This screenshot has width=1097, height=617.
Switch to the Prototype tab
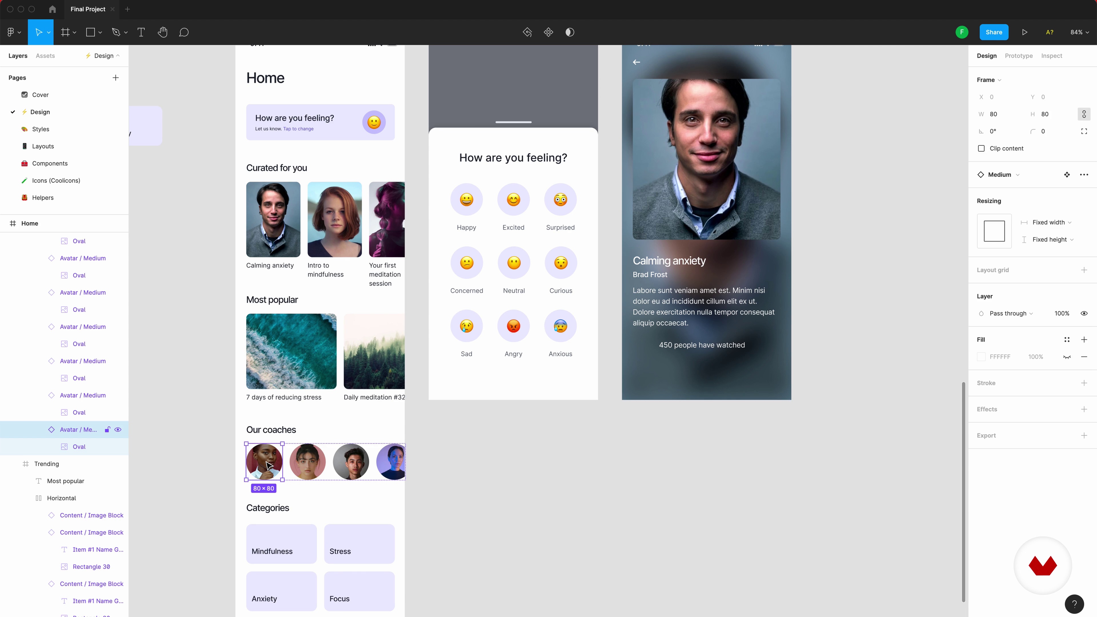pyautogui.click(x=1018, y=56)
